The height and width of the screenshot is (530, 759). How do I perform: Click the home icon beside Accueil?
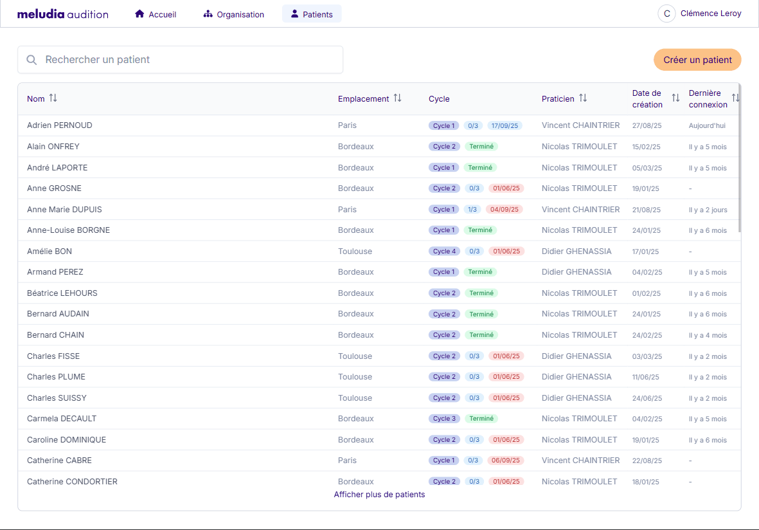click(139, 14)
